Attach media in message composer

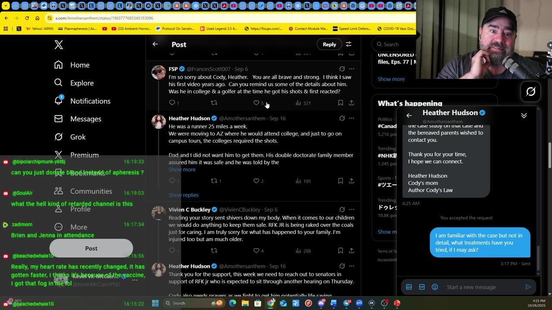(409, 287)
